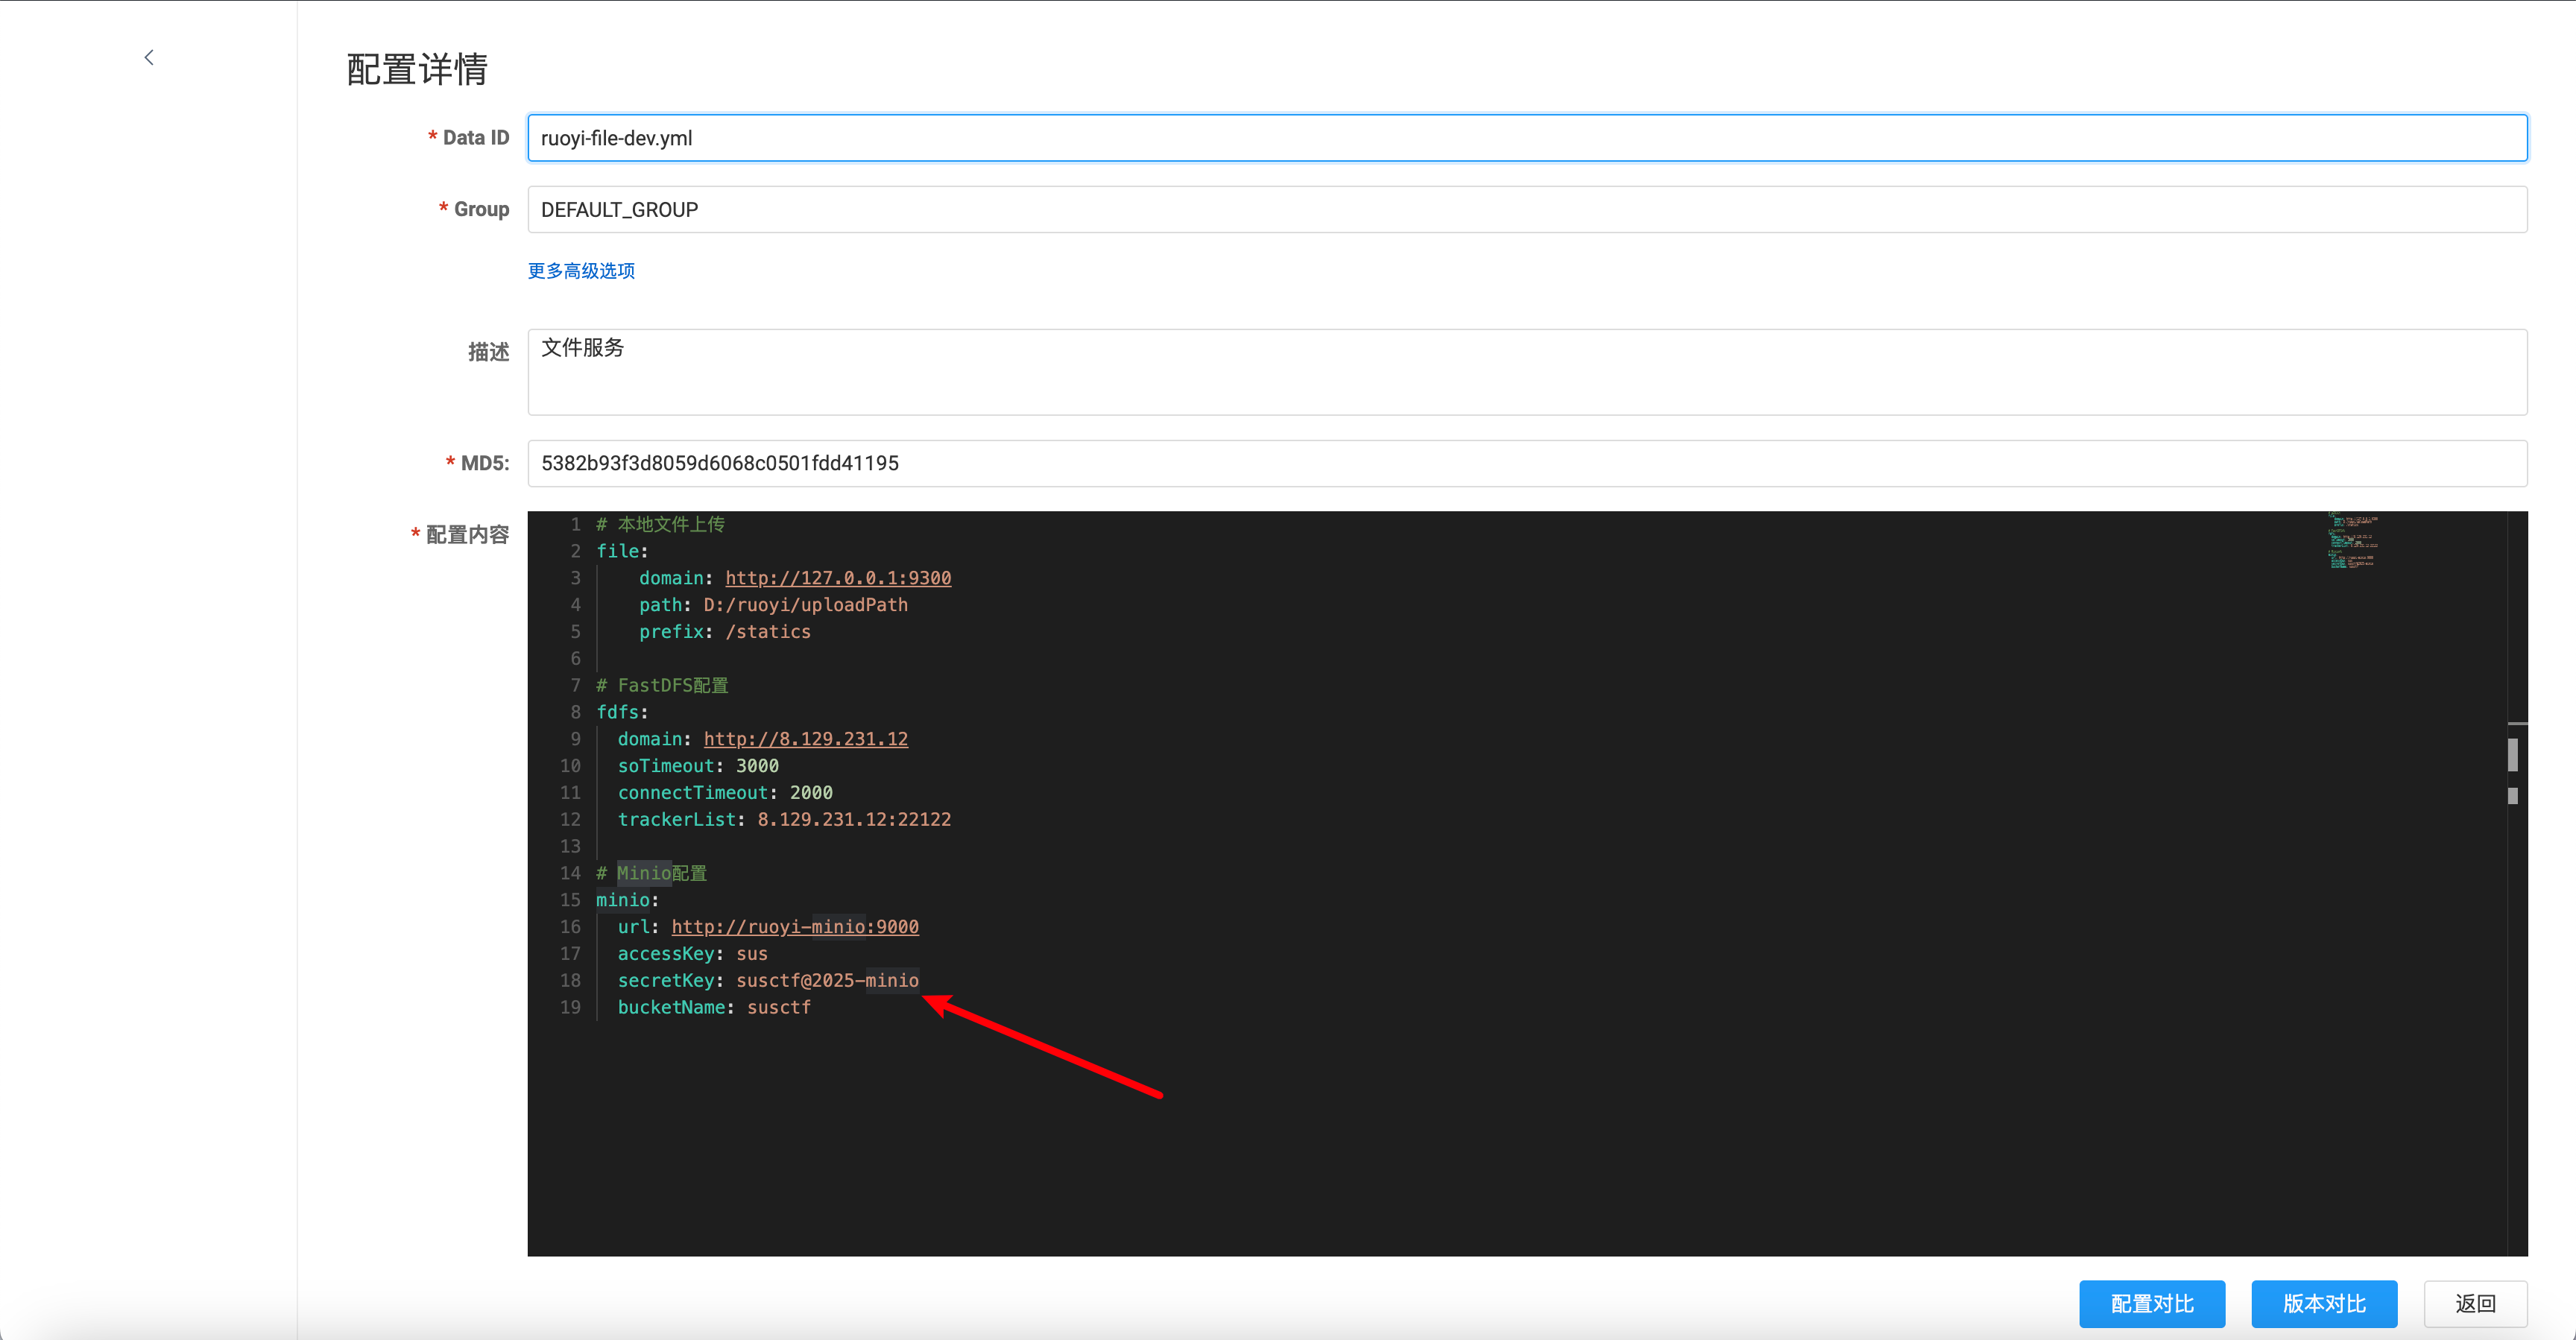Click the trackerList value on line 12
2576x1340 pixels.
coord(853,820)
